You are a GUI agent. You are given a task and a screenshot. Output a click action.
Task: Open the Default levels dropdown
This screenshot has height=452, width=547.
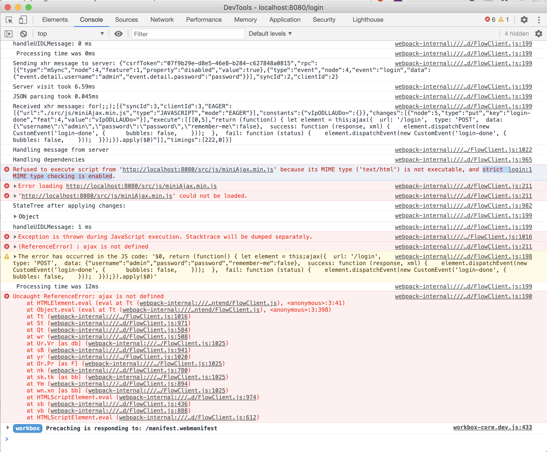[270, 34]
